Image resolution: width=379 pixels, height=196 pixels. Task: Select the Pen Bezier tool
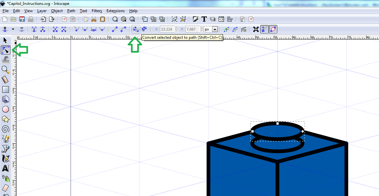point(6,149)
